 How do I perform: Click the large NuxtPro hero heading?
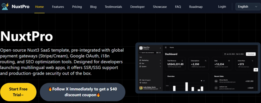26,37
